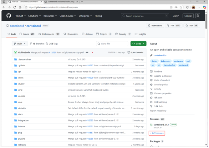The height and width of the screenshot is (148, 209).
Task: Switch to the Discussions tab
Action: pos(71,34)
